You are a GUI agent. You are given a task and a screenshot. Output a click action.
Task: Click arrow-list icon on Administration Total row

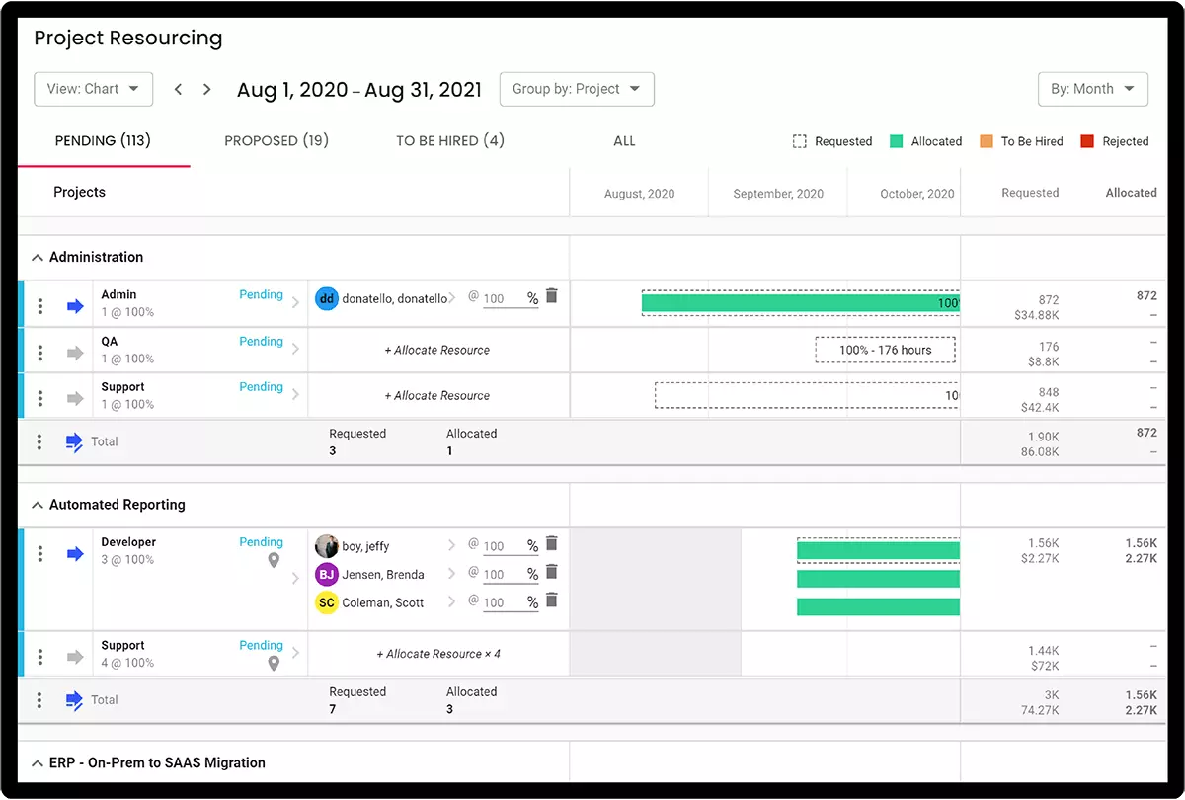click(75, 442)
